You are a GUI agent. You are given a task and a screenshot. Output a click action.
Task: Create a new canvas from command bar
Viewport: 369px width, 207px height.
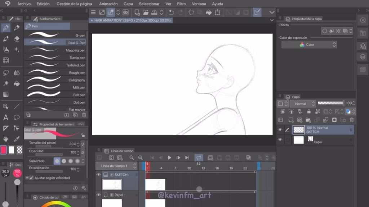coord(137,12)
